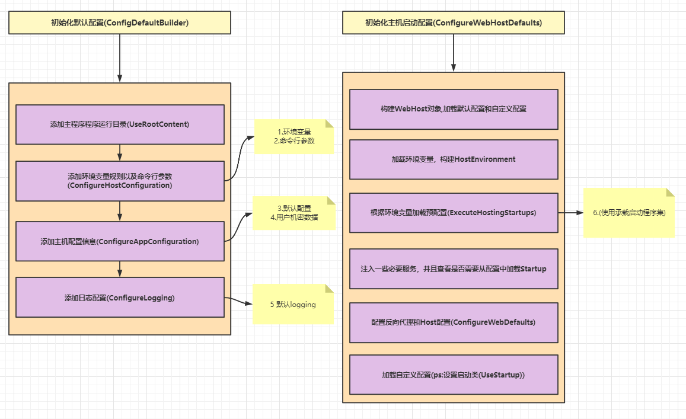Click the '6.(使用承载启动程序集)' note
686x419 pixels.
(x=629, y=213)
